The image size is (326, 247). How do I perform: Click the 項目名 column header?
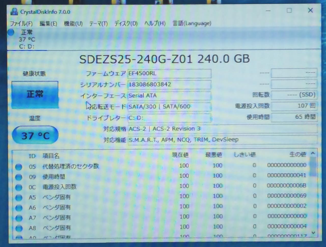(51, 156)
